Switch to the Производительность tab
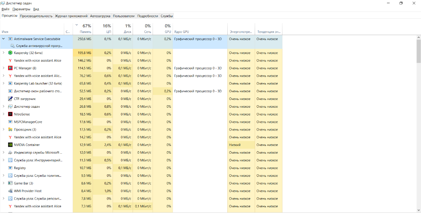Viewport: 421px width, 214px height. [x=36, y=16]
